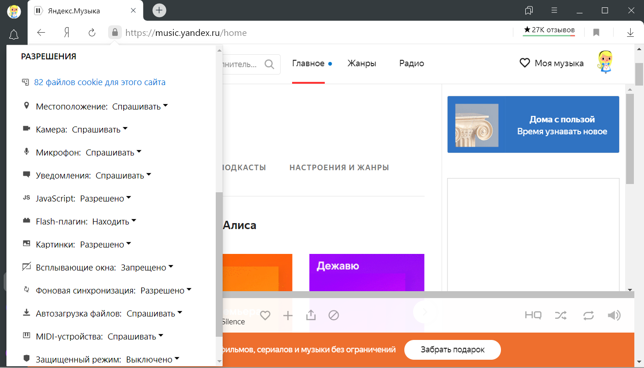644x368 pixels.
Task: Open the tab collections icon in title bar
Action: (529, 10)
